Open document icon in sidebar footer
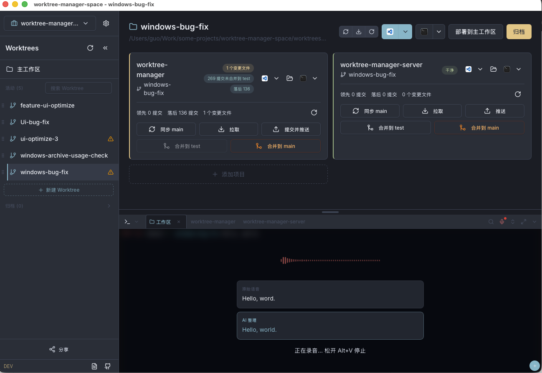The width and height of the screenshot is (542, 373). (94, 366)
